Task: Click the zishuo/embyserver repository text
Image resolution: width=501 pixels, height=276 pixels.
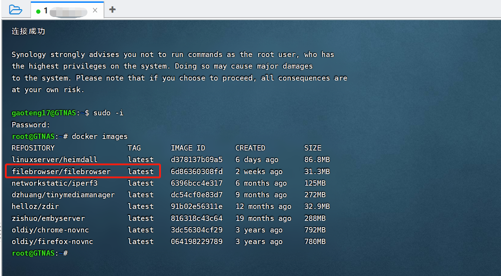Action: click(48, 218)
